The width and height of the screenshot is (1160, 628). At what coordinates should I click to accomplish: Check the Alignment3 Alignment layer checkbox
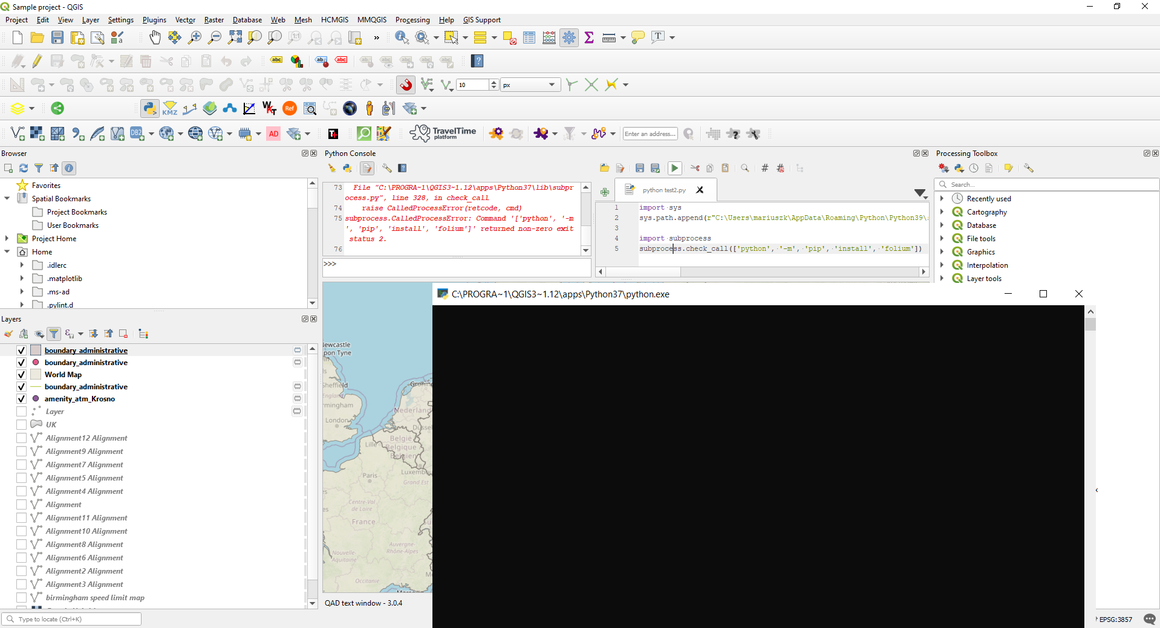point(21,584)
